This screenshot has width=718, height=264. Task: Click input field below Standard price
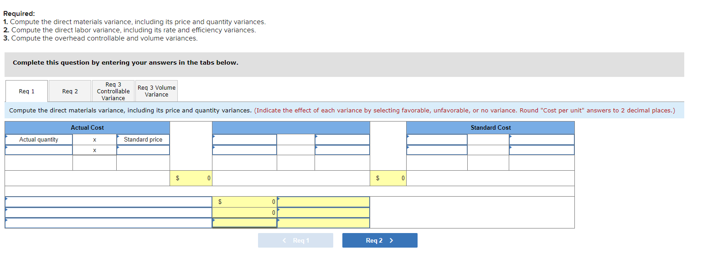[143, 150]
